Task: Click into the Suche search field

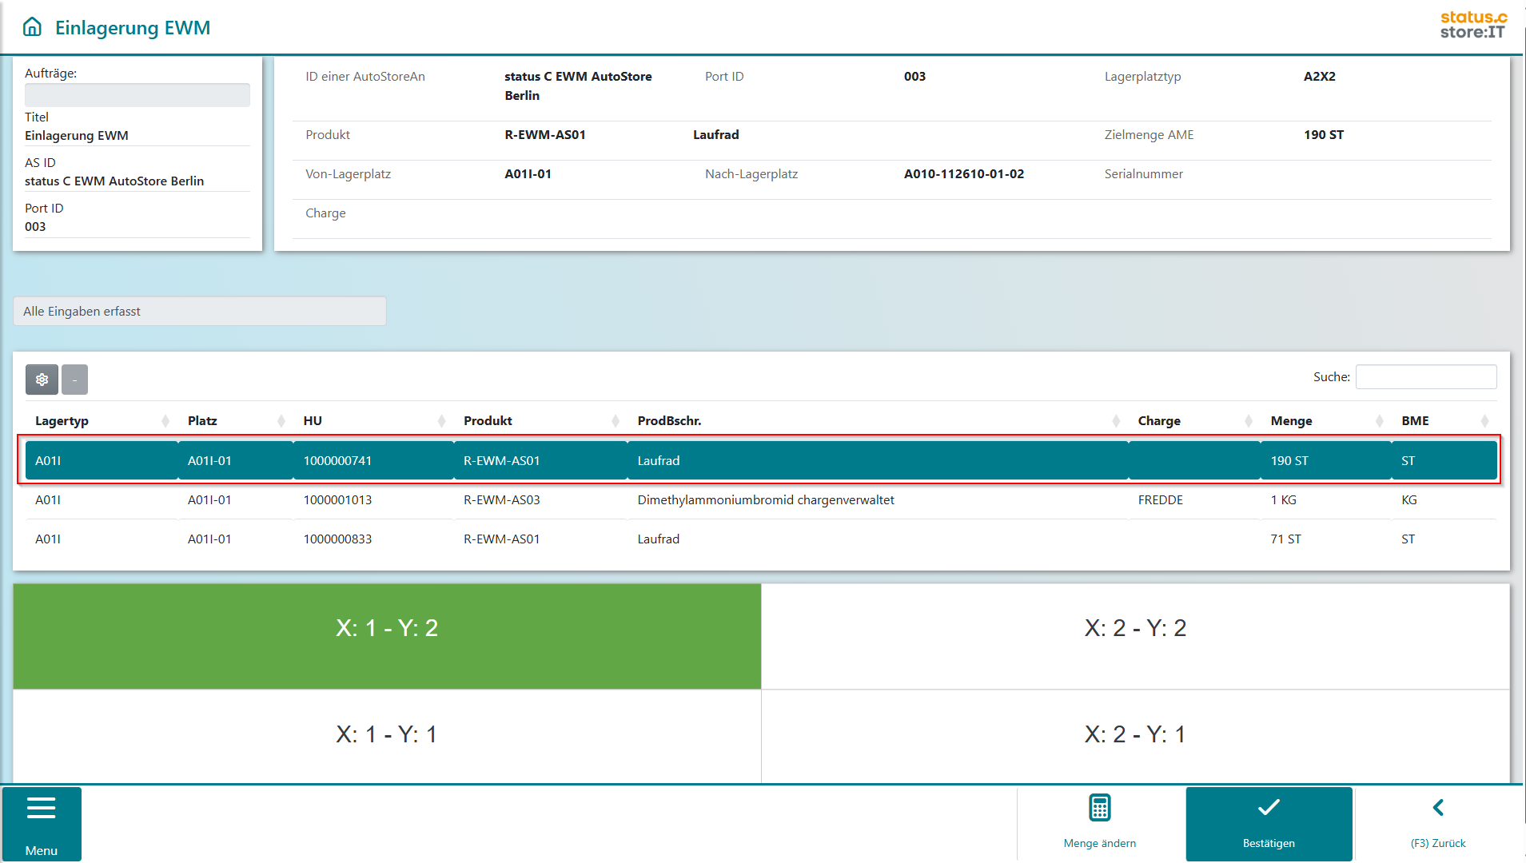Action: pyautogui.click(x=1425, y=377)
